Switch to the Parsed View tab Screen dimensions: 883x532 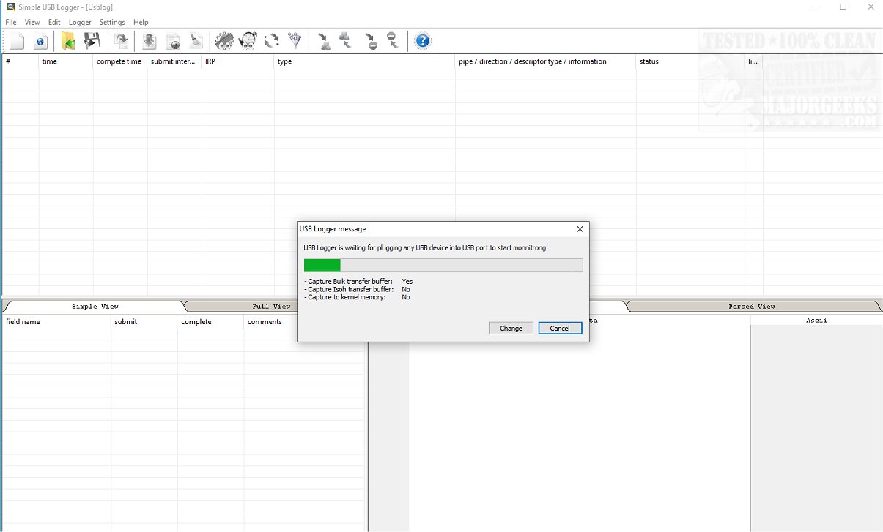[x=751, y=307]
